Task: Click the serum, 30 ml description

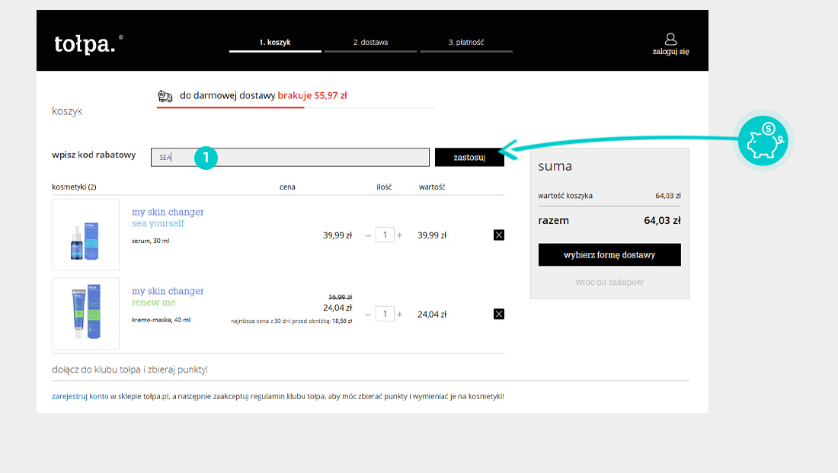Action: [150, 241]
